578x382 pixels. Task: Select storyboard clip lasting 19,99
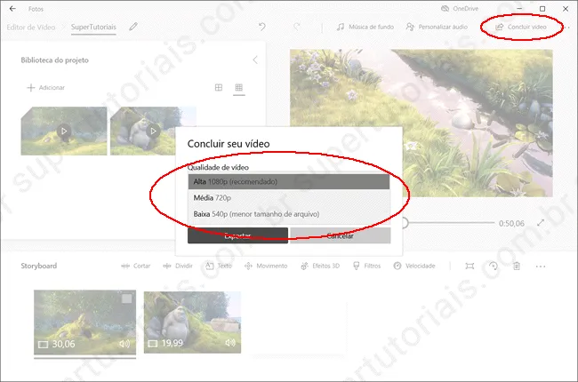[192, 322]
